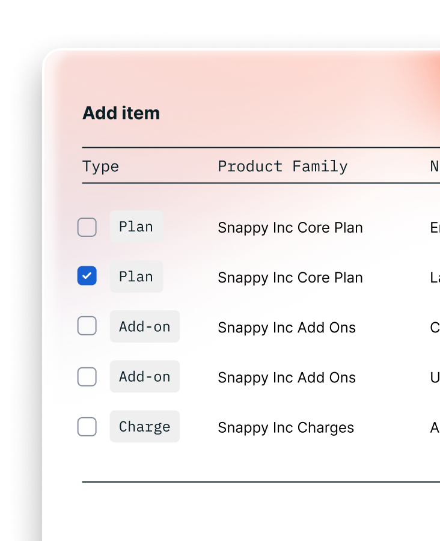Image resolution: width=440 pixels, height=541 pixels.
Task: Select the lower Snappy Inc Add Ons cell
Action: (286, 377)
